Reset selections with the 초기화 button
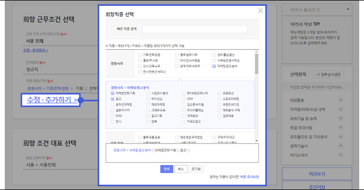 [x=196, y=169]
